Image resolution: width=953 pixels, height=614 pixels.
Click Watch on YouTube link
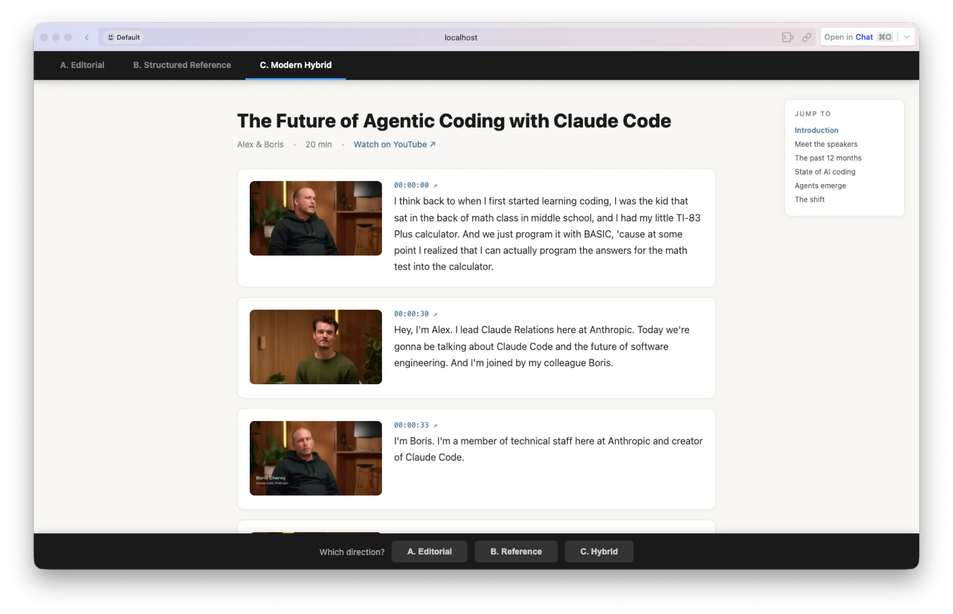(x=394, y=144)
